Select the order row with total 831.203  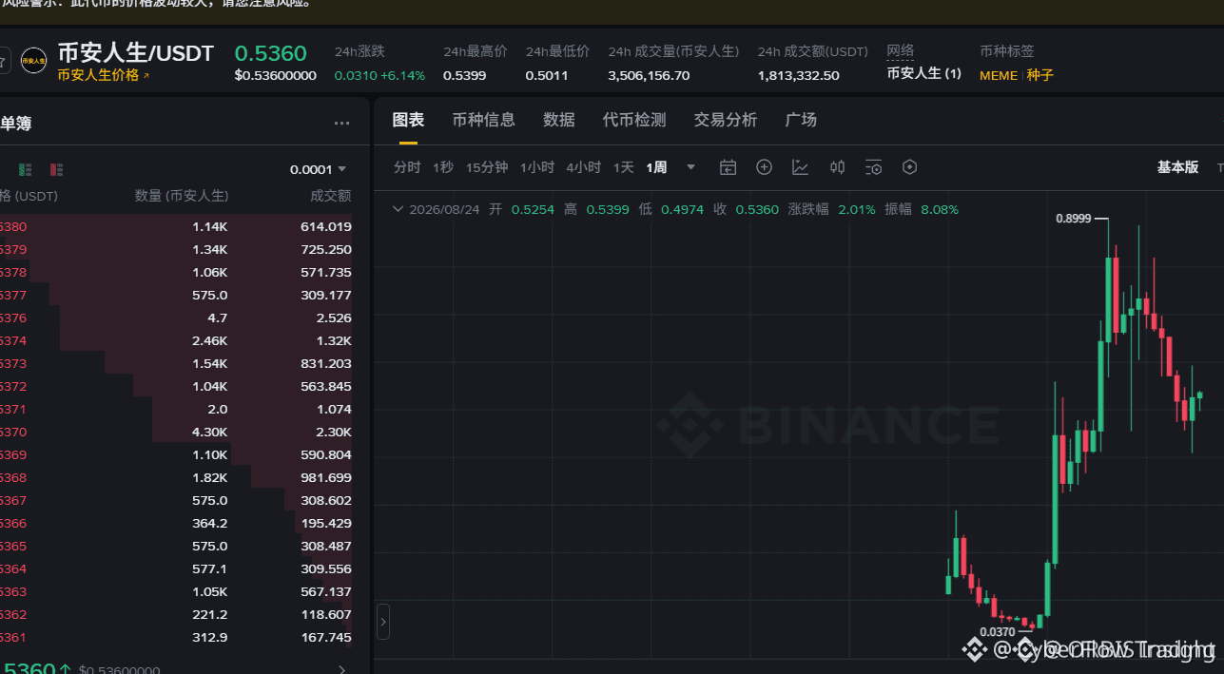[x=176, y=363]
